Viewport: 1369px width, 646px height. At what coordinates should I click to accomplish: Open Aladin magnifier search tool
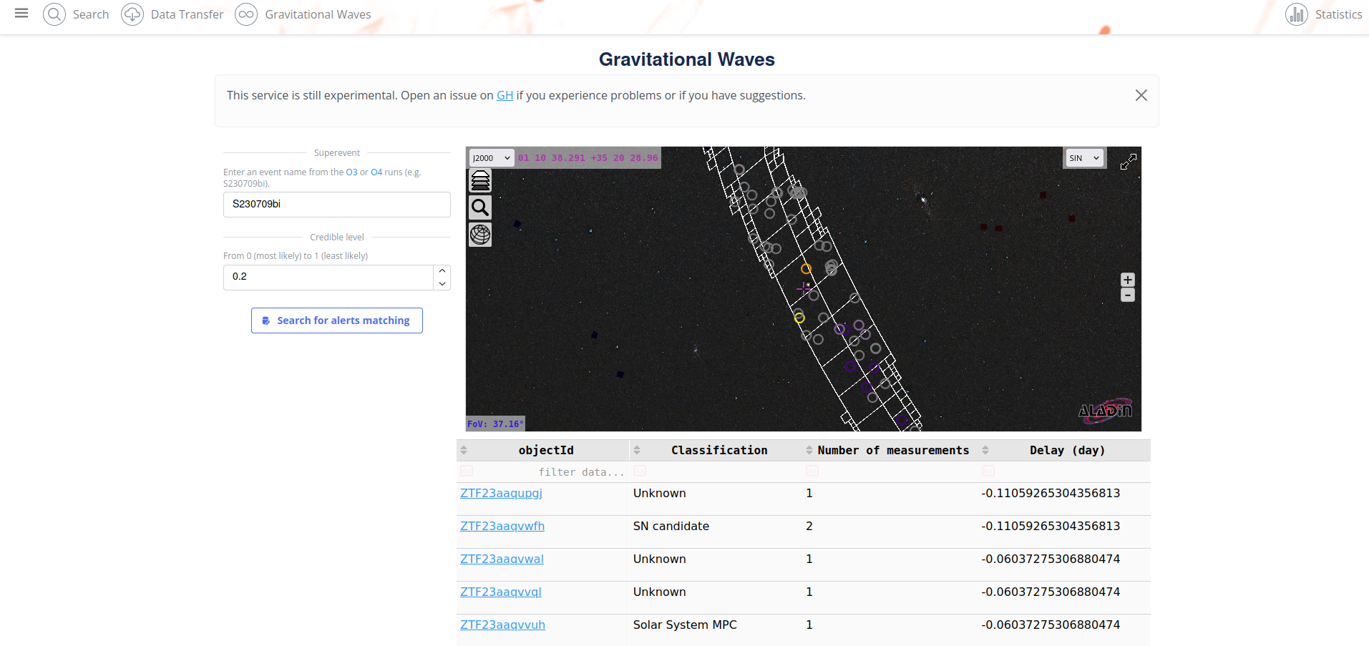480,207
